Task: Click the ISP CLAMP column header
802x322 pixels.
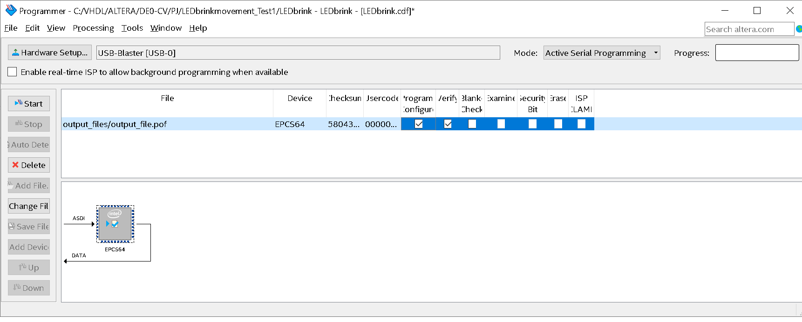Action: 581,103
